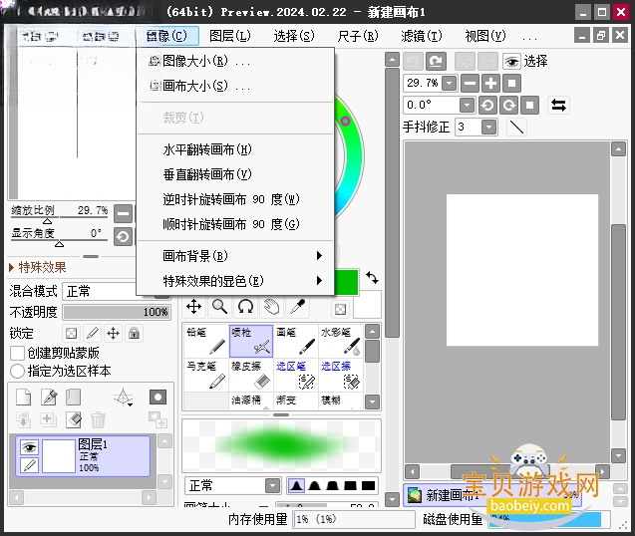Open the 特殊效果的显色 submenu
Image resolution: width=635 pixels, height=536 pixels.
click(235, 281)
